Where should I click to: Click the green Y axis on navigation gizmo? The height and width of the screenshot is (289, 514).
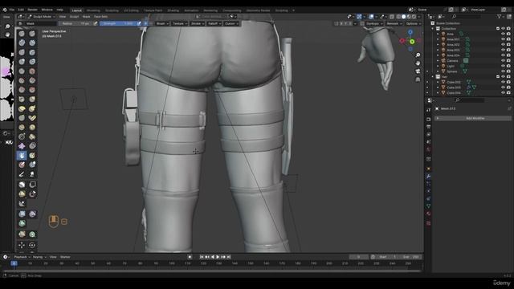point(412,42)
